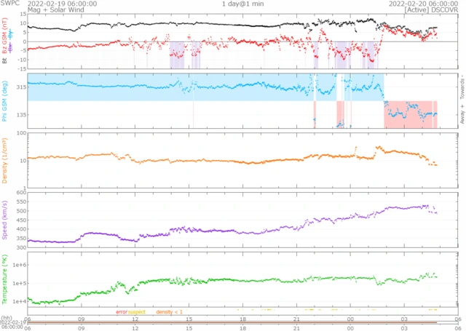
Task: Click the SWPC label in the corner
Action: click(x=9, y=3)
